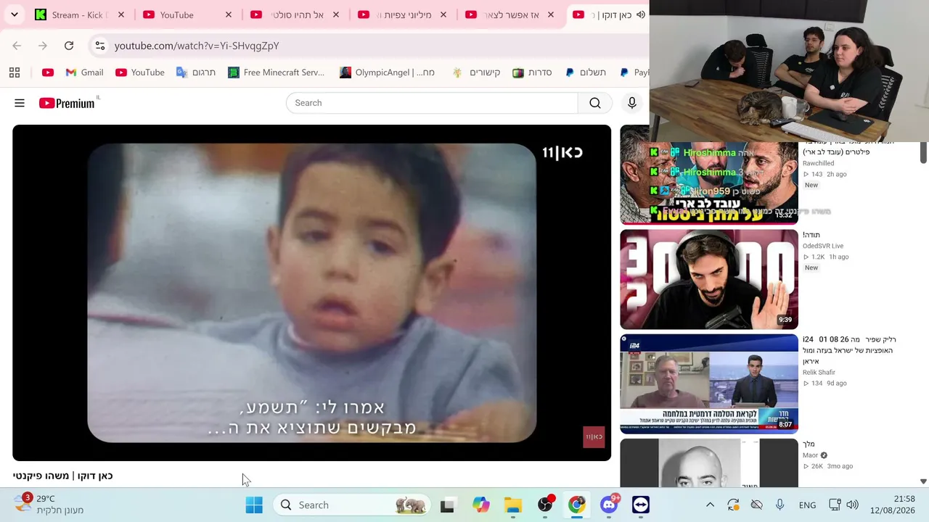
Task: Click the Windows taskbar Search box
Action: click(x=352, y=505)
